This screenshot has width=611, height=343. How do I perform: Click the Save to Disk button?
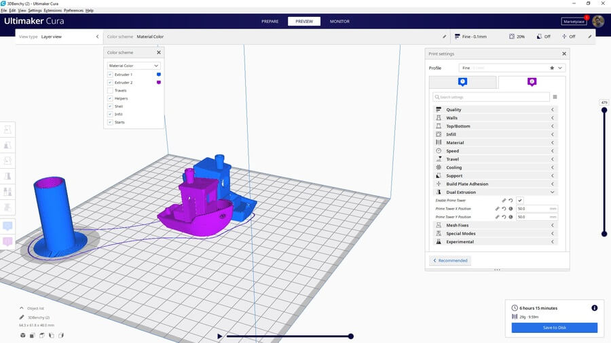(x=554, y=327)
